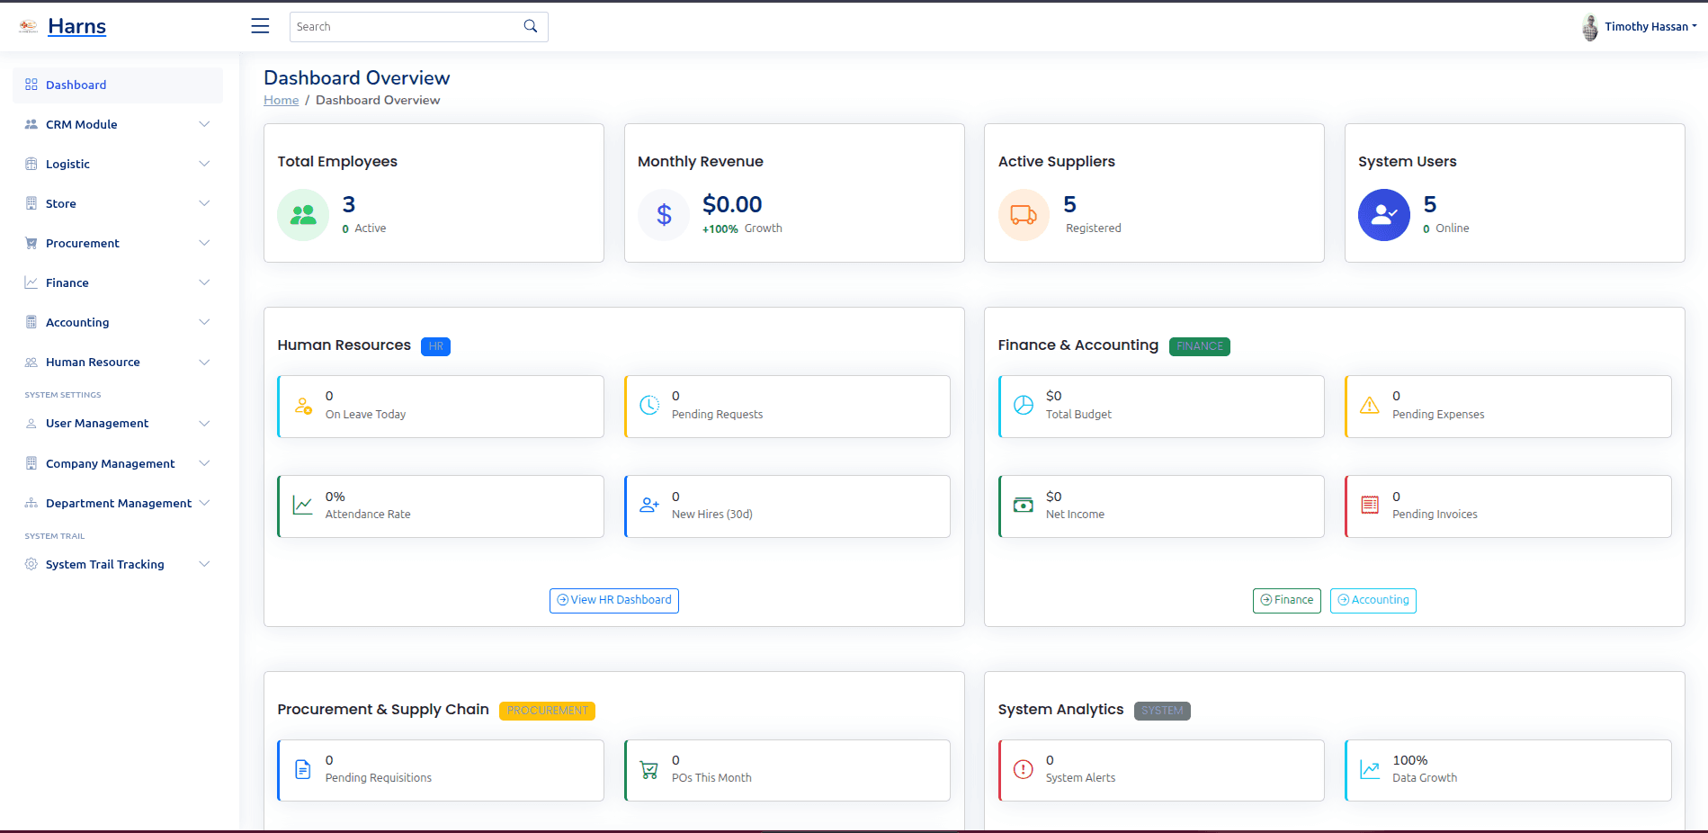Expand the Human Resource sidebar menu
This screenshot has width=1708, height=833.
point(117,362)
